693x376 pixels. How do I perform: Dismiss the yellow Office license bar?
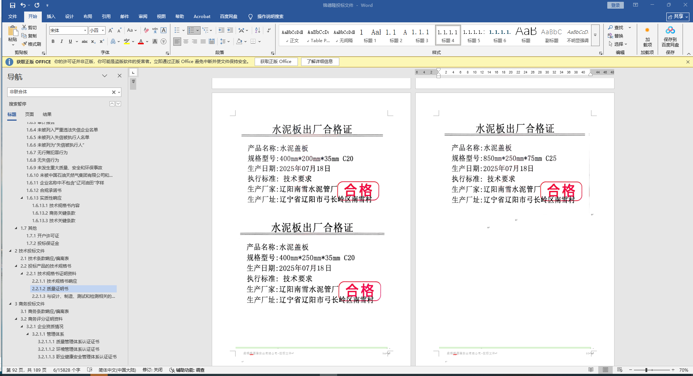click(688, 62)
